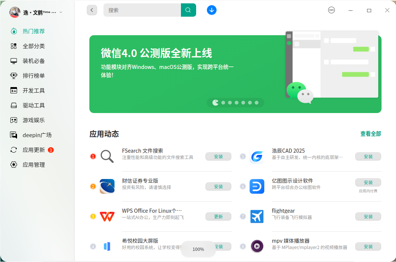
Task: Install 浩辰CAD 2025
Action: point(368,156)
